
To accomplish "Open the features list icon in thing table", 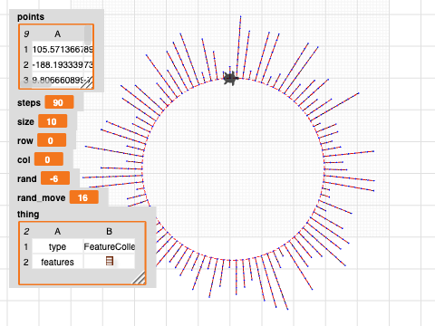I will coord(110,261).
